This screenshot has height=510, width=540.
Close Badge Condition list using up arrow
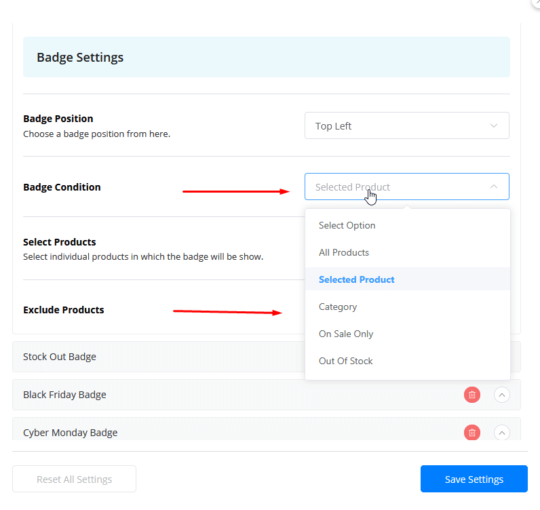click(494, 187)
